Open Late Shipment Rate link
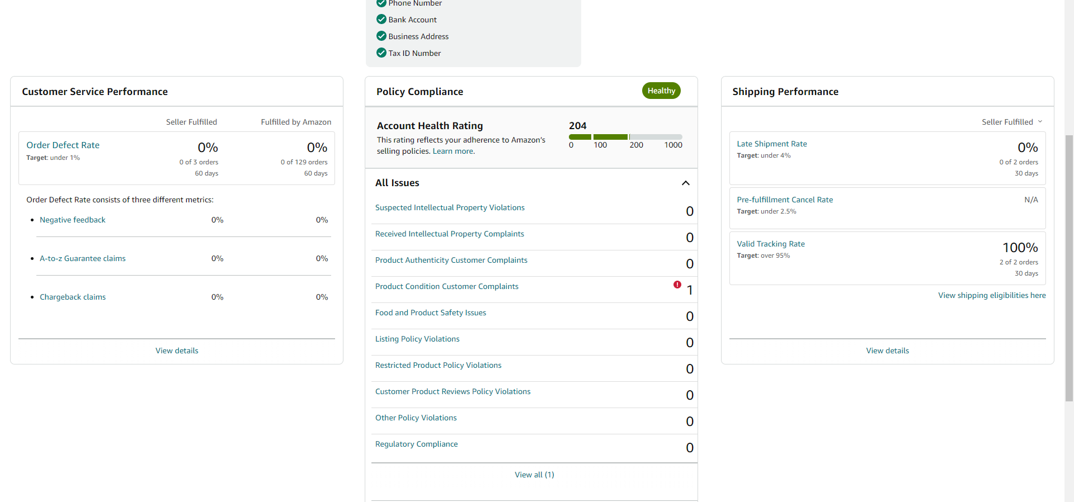 click(772, 144)
